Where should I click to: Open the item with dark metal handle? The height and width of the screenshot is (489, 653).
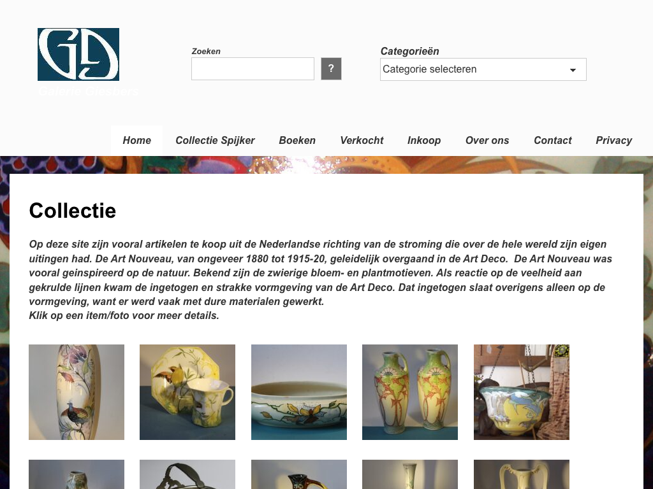click(x=187, y=474)
